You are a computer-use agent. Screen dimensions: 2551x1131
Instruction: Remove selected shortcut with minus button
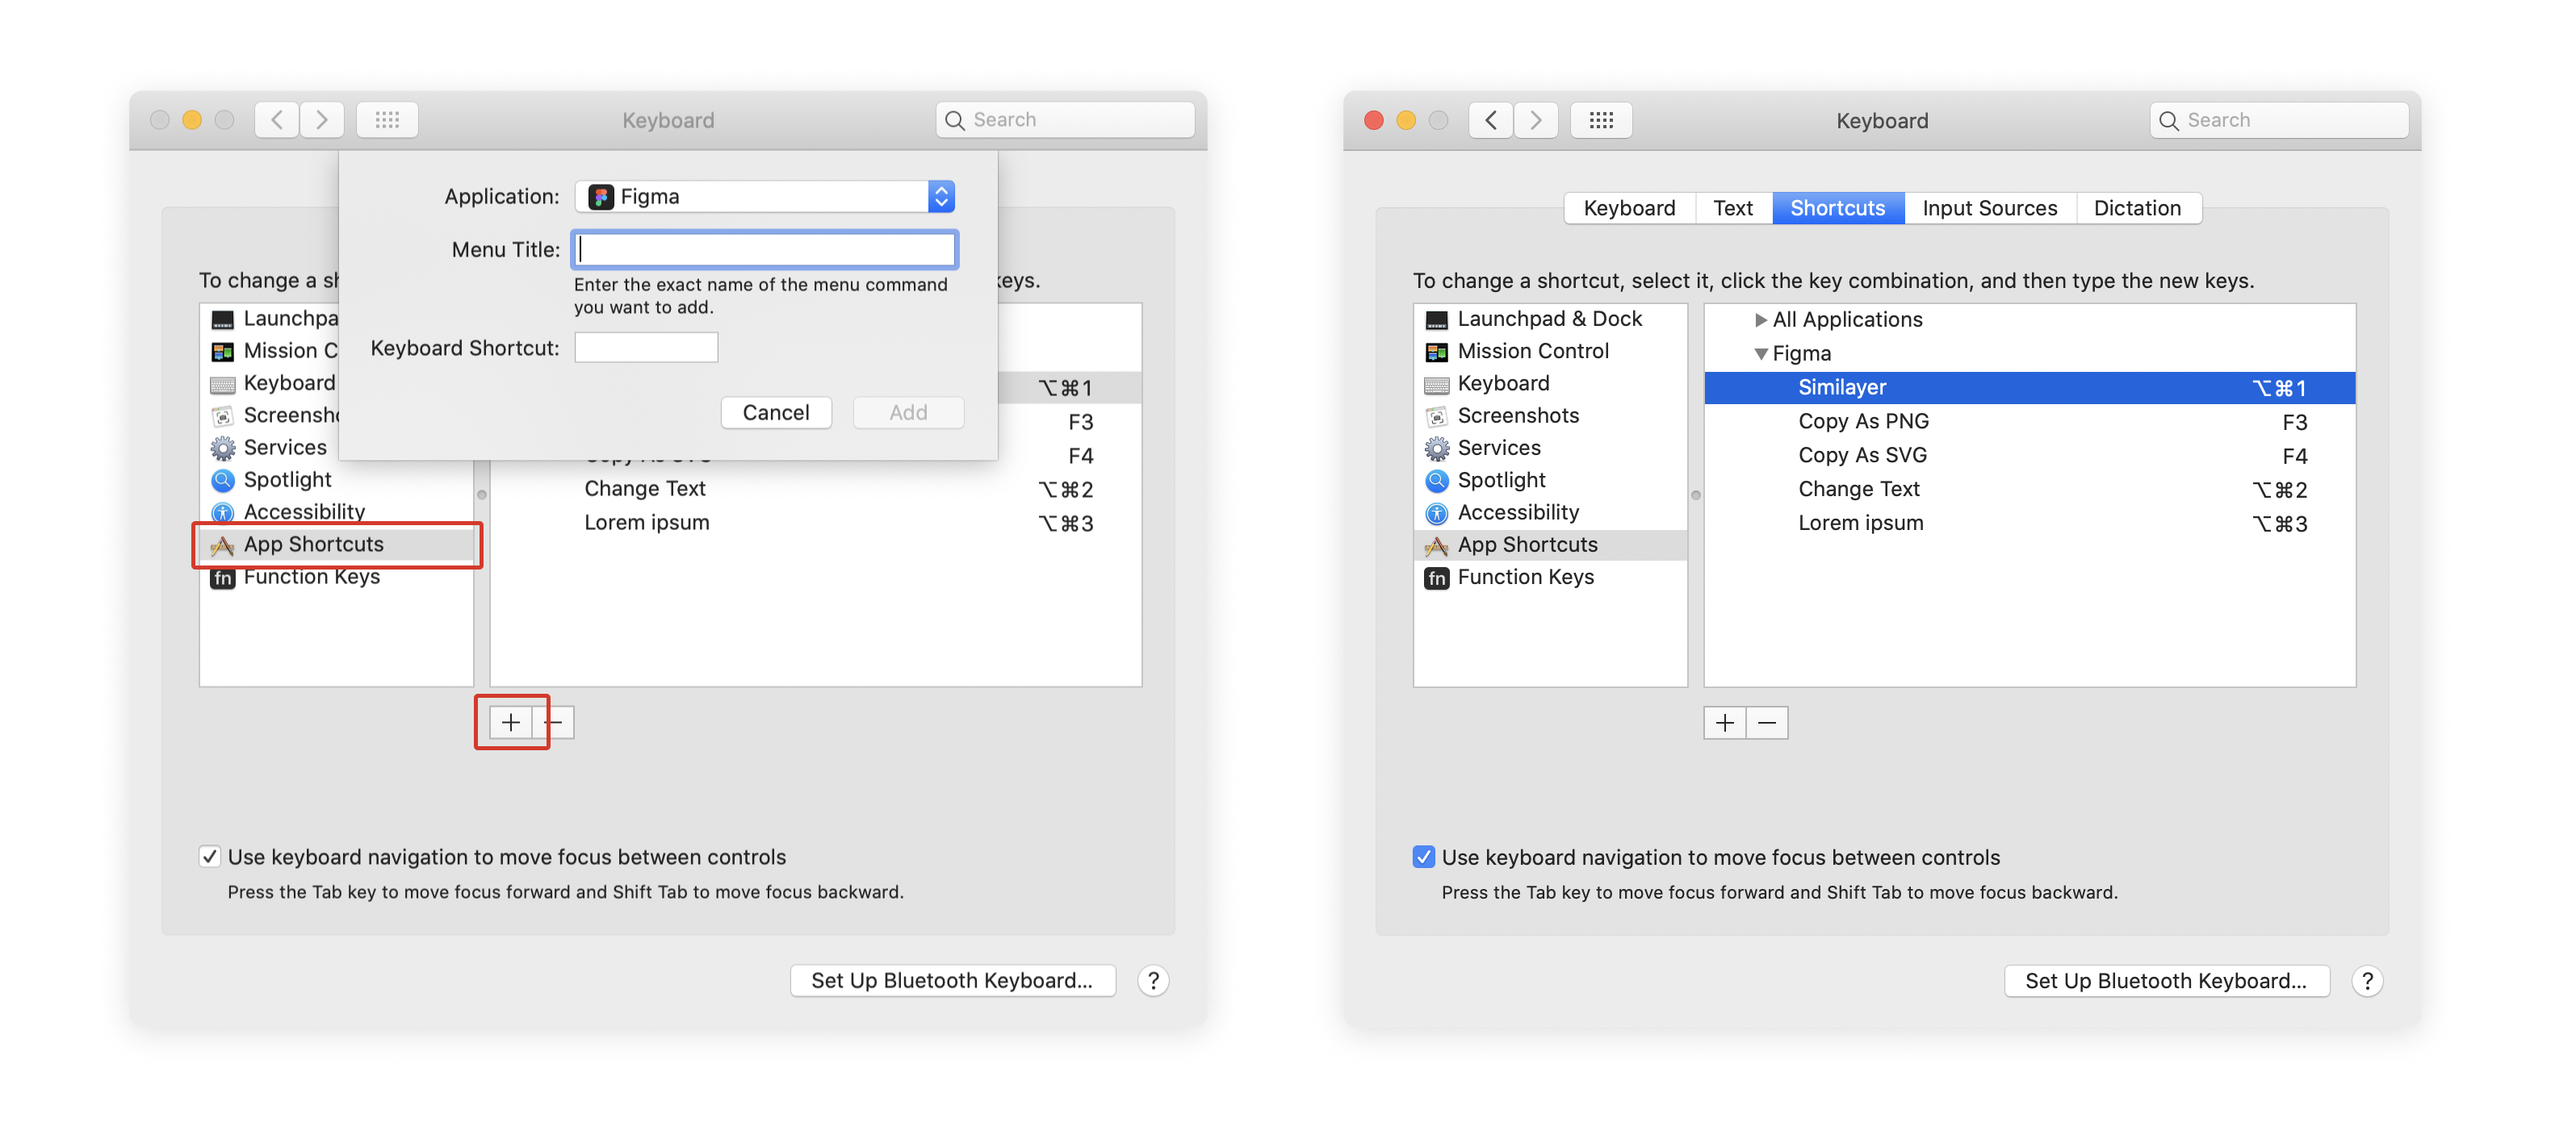click(1766, 722)
